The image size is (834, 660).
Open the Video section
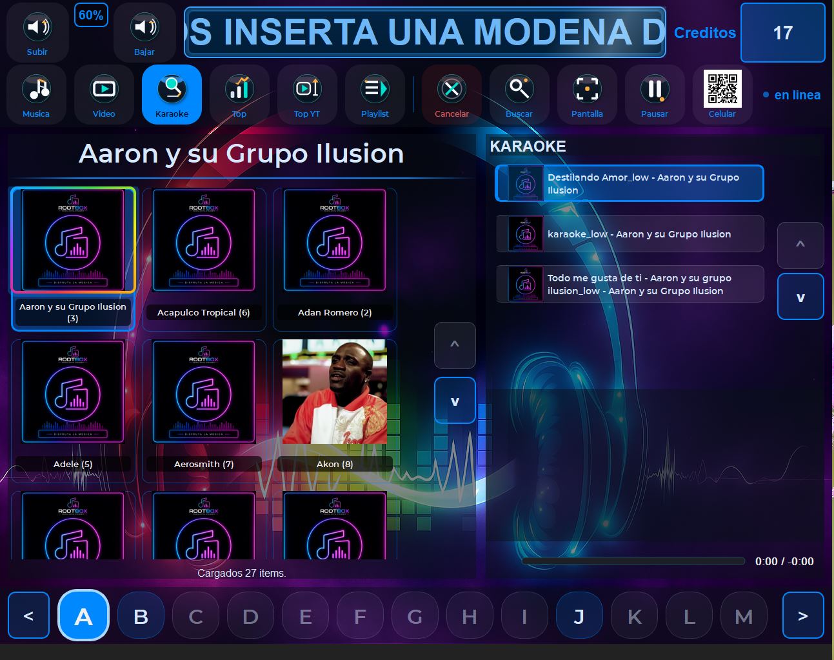[104, 94]
